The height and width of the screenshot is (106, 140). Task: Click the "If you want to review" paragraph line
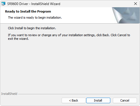[x=69, y=35]
